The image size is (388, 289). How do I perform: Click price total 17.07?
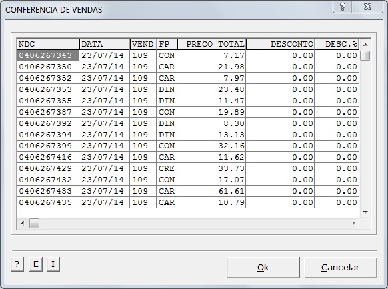click(211, 180)
